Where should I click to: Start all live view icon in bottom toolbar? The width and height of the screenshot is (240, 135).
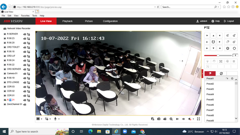point(153,119)
